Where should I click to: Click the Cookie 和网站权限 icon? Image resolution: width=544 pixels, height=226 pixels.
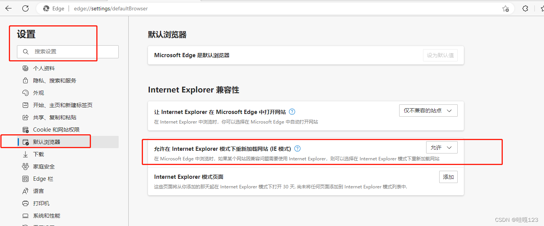25,129
